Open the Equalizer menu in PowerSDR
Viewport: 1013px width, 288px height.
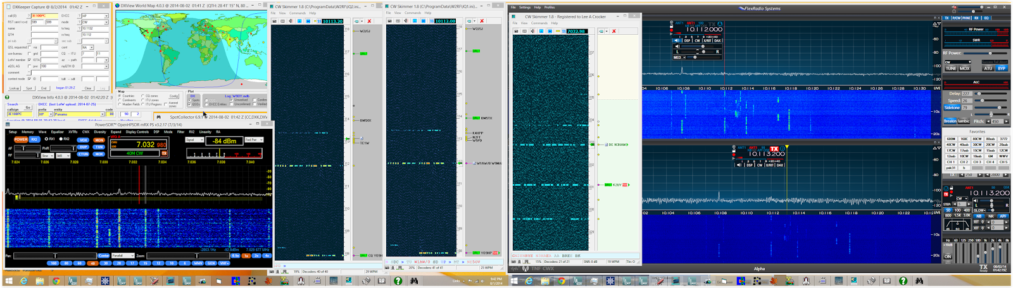[x=58, y=132]
